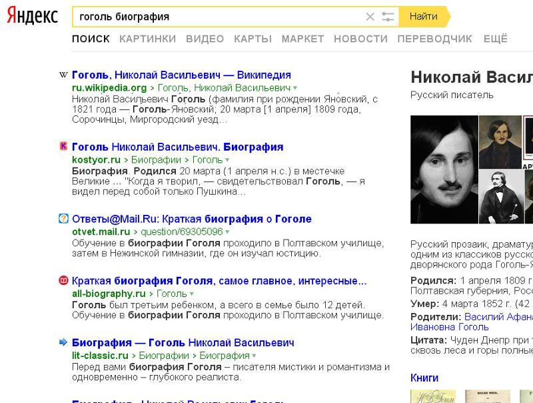
Task: Click the lit-classic.ru blue arrow favicon
Action: (63, 342)
